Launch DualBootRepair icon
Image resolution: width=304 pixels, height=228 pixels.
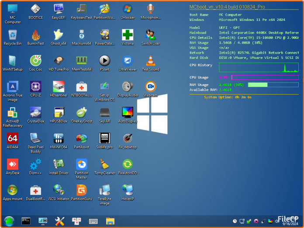tap(35, 193)
